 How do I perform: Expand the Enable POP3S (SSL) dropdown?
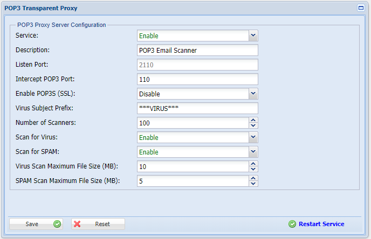click(253, 94)
